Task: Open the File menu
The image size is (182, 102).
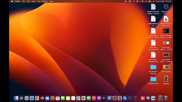Action: click(x=23, y=1)
